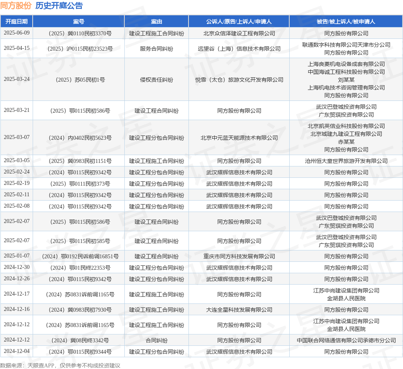Select the date cell 2025-03-05

pyautogui.click(x=17, y=161)
